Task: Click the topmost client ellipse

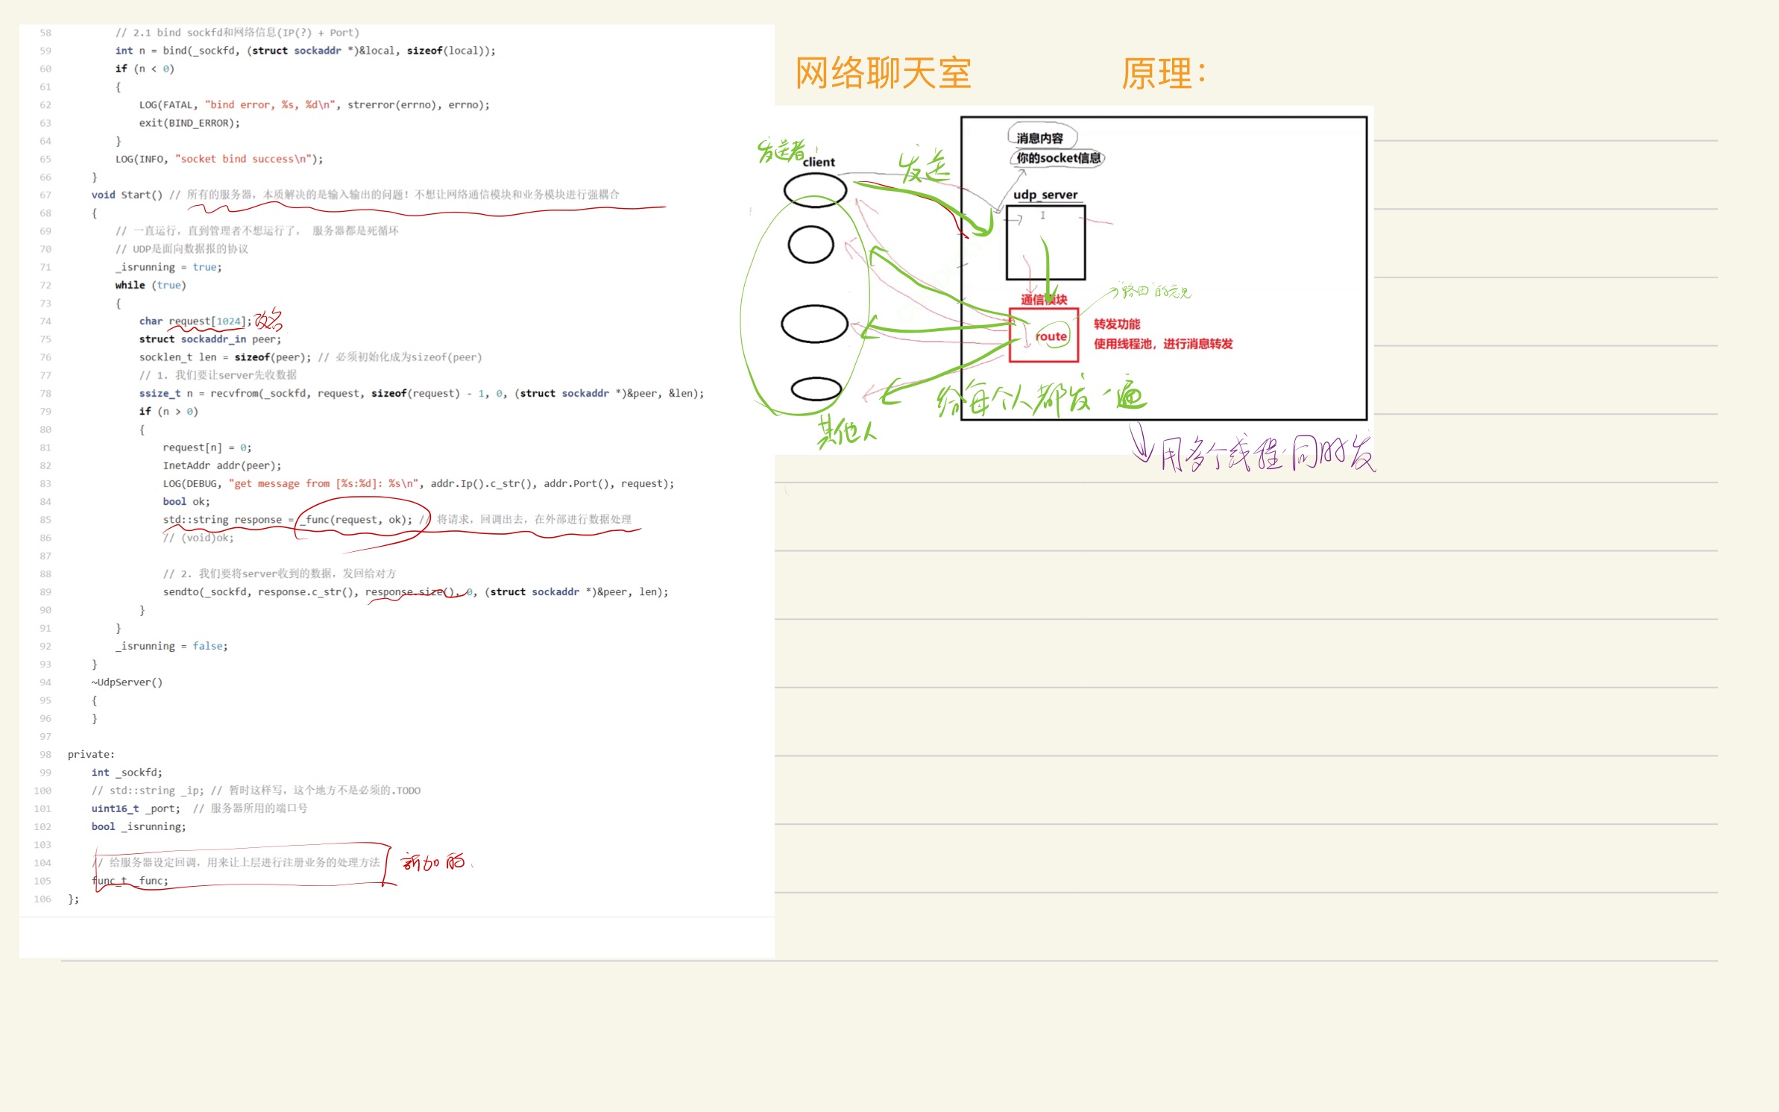Action: click(x=815, y=190)
